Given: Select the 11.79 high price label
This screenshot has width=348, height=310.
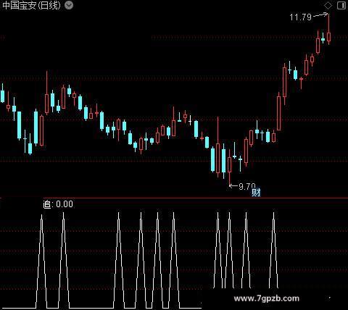Looking at the screenshot, I should 300,17.
